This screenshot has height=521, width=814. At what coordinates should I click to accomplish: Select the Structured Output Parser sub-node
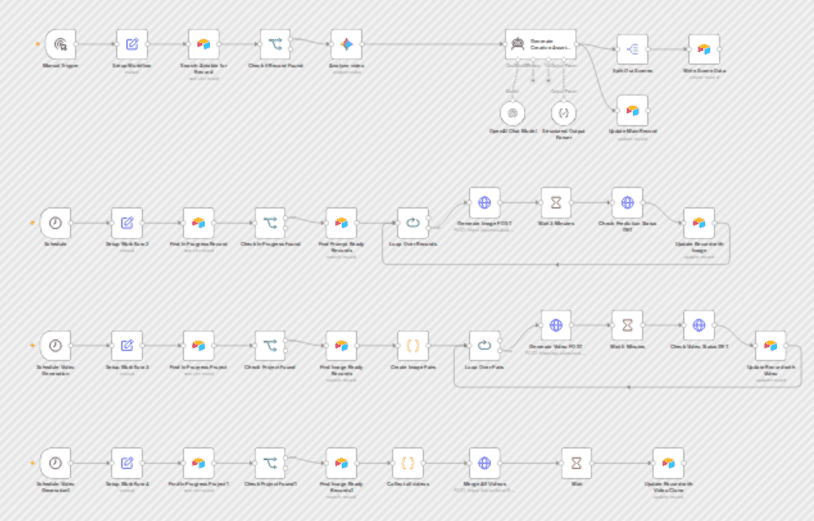point(564,113)
